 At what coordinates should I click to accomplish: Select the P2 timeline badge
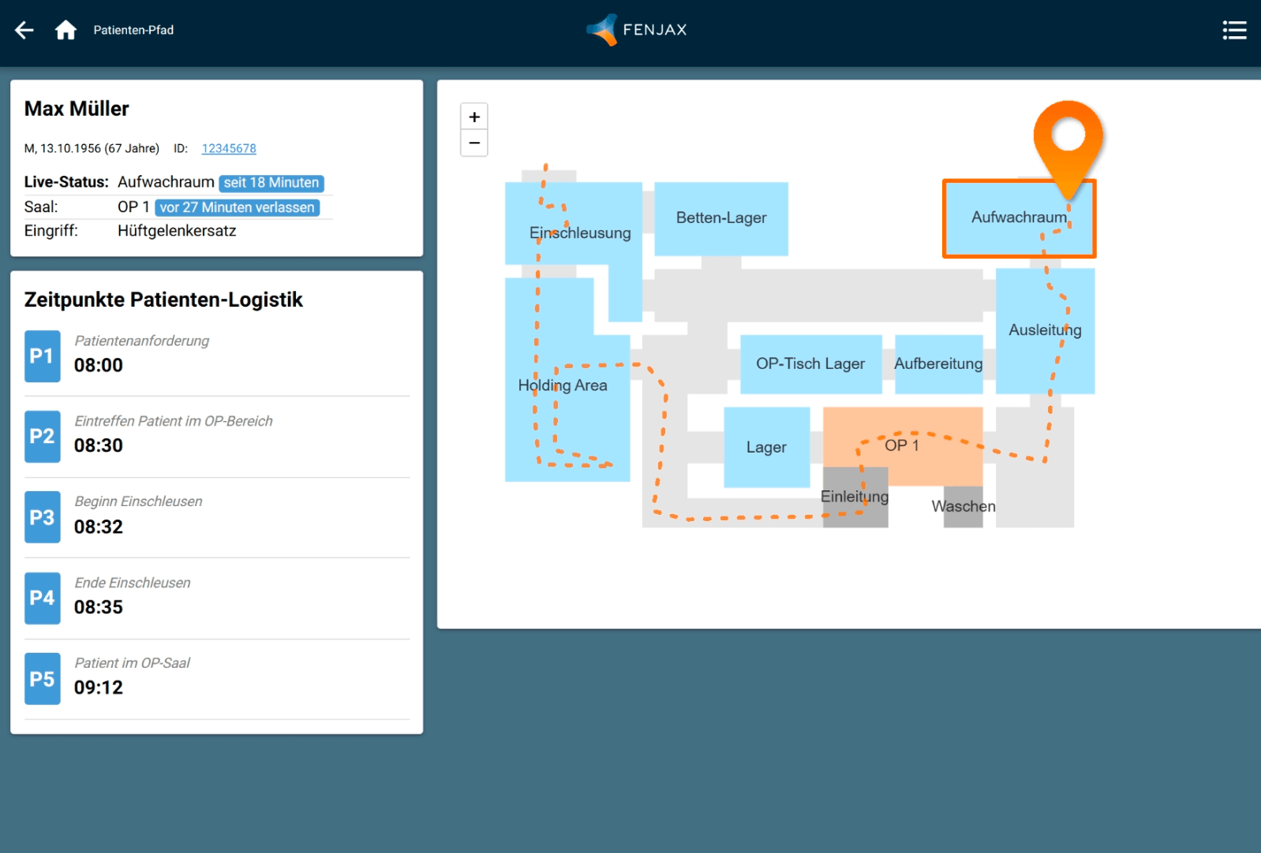43,437
